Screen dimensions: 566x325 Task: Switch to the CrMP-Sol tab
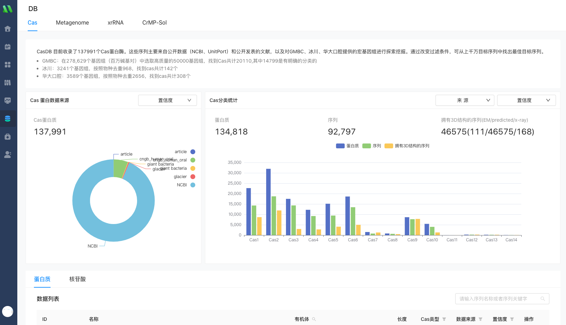pyautogui.click(x=154, y=23)
